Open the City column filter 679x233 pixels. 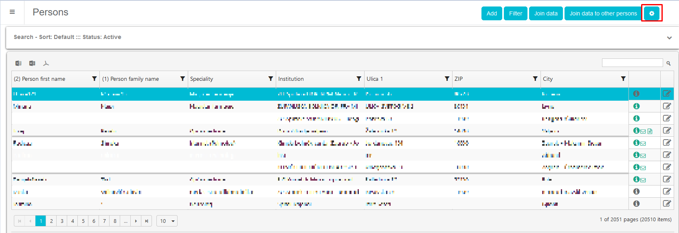point(623,79)
